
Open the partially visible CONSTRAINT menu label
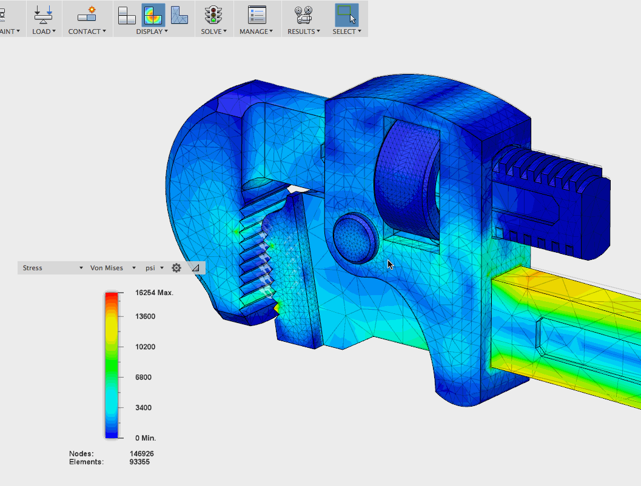[9, 32]
